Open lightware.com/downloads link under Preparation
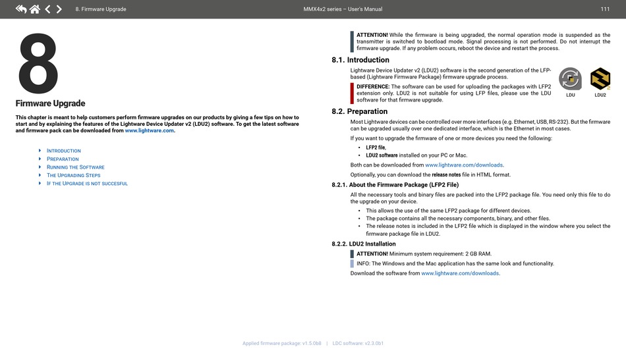The width and height of the screenshot is (626, 351). coord(464,165)
